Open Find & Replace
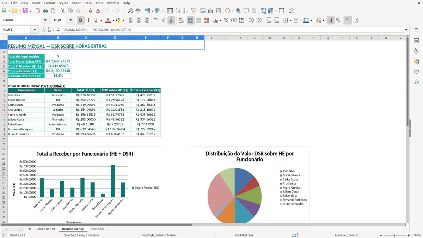Viewport: 423px width, 238px height. point(130,11)
